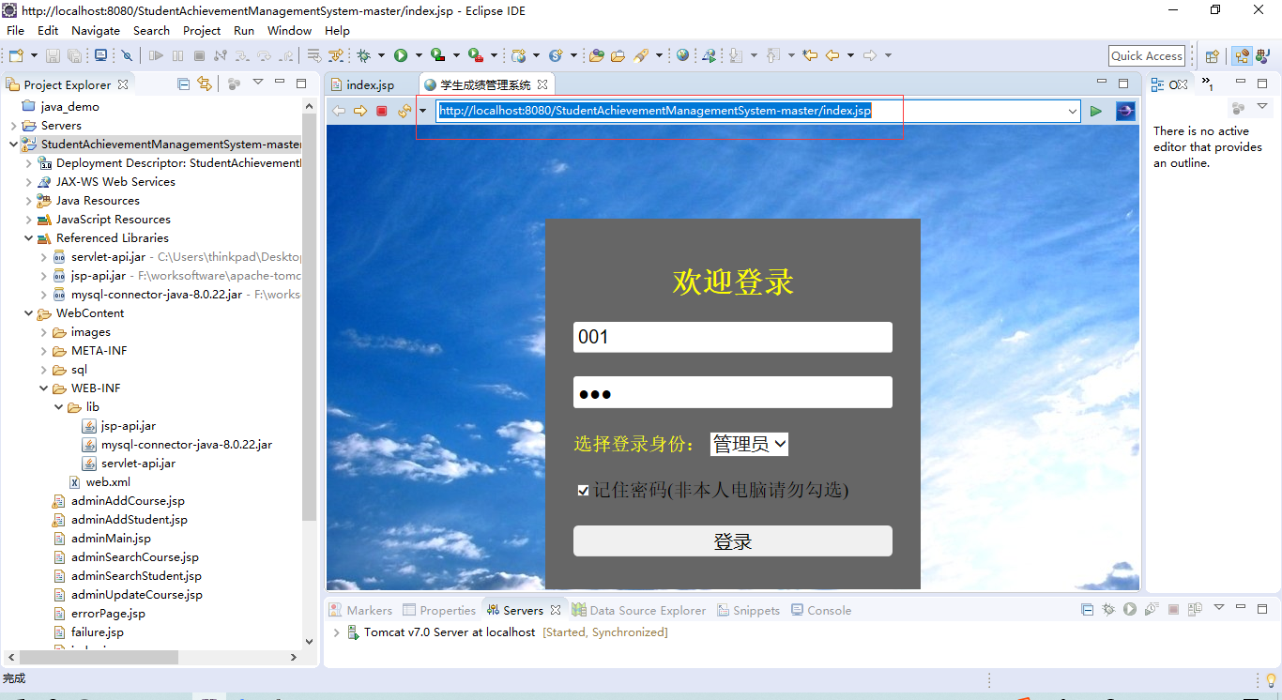Click the Coverage launch icon
The width and height of the screenshot is (1282, 700).
[437, 54]
